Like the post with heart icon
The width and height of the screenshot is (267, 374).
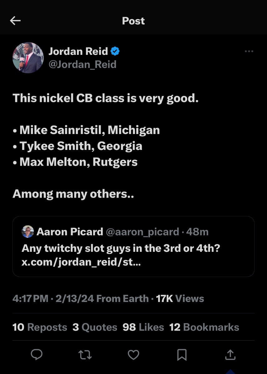(x=133, y=354)
